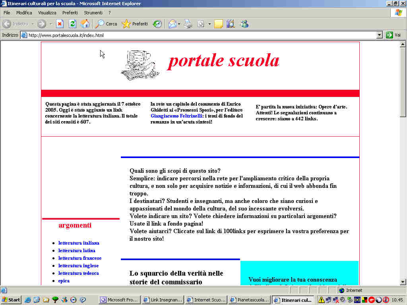
Task: Switch to Microsoft Fro… taskbar window
Action: point(120,300)
